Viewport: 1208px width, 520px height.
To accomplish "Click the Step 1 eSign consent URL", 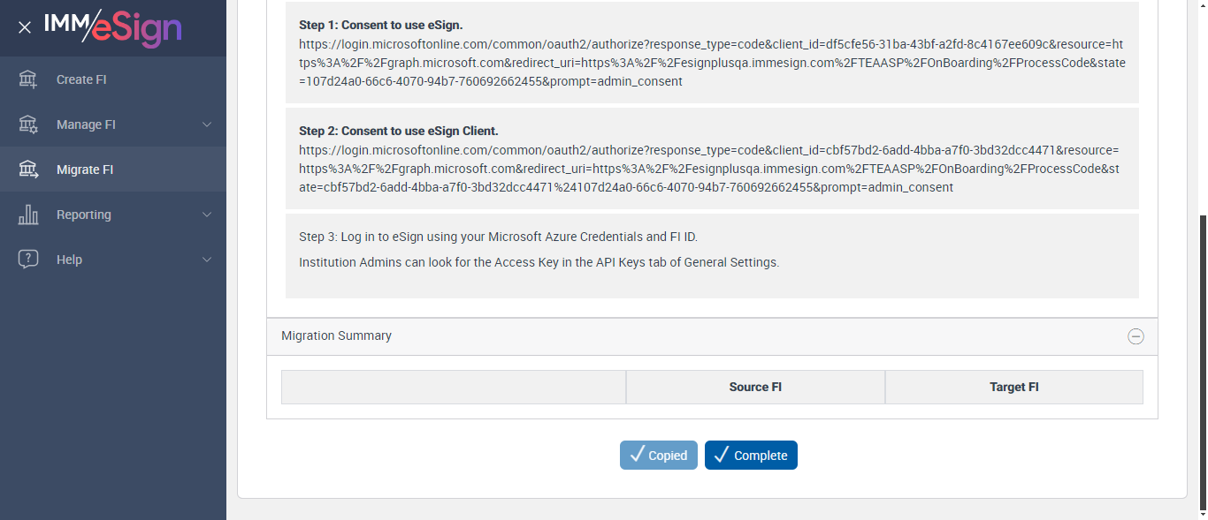I will pos(711,63).
